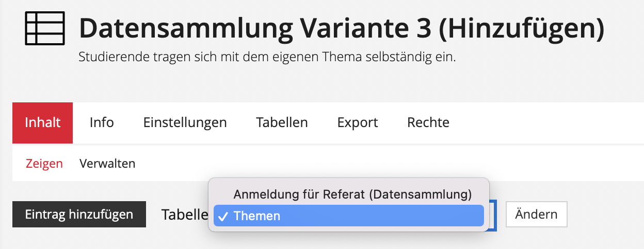
Task: Open the Rechte tab
Action: click(x=428, y=123)
